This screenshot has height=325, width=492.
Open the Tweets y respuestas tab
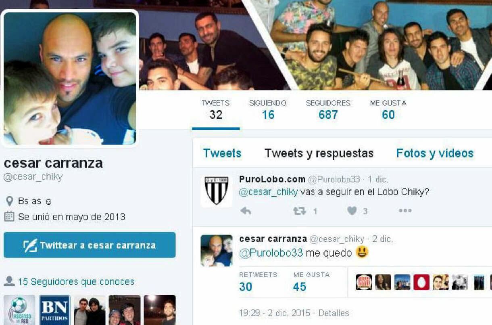pos(319,153)
